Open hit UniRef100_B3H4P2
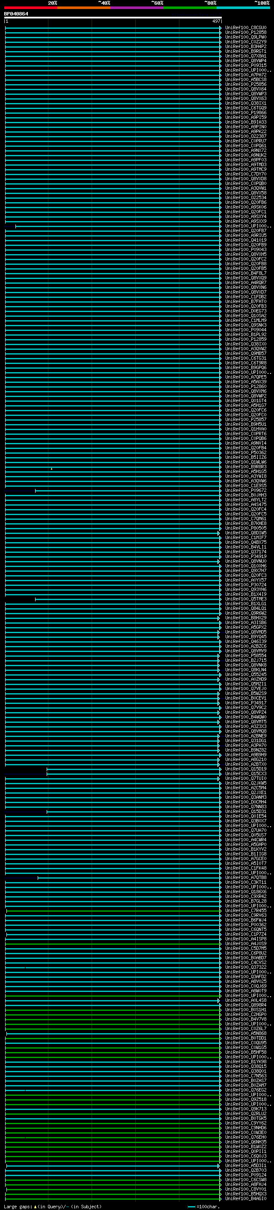 (245, 46)
